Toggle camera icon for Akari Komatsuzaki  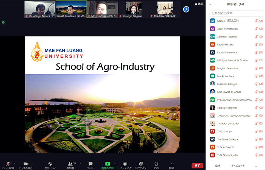(261, 29)
